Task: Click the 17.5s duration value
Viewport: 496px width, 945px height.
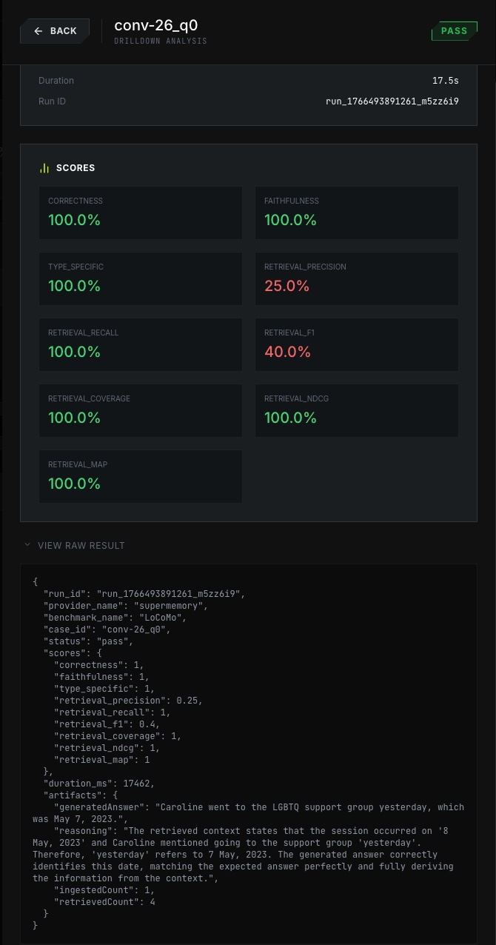Action: (x=445, y=81)
